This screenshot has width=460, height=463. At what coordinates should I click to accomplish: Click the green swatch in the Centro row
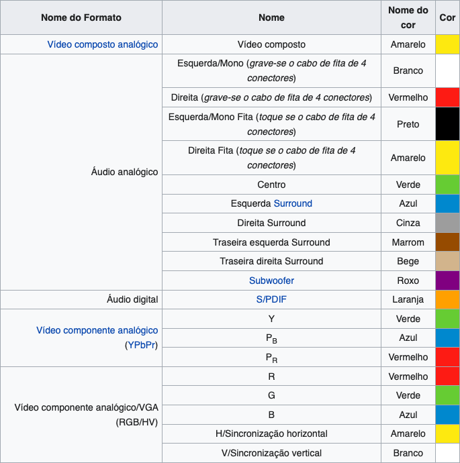click(447, 185)
